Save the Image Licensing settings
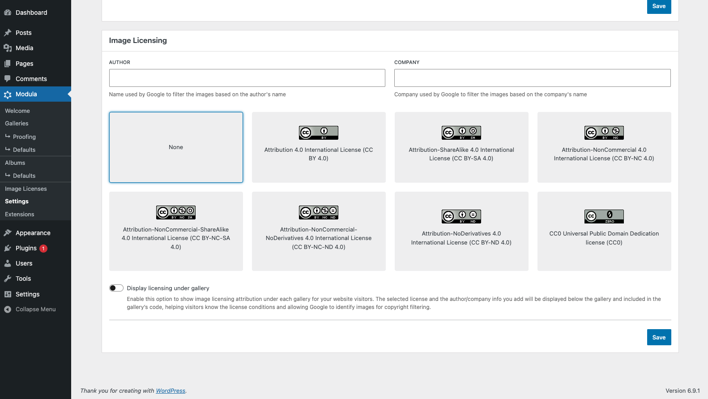The image size is (708, 399). point(659,337)
